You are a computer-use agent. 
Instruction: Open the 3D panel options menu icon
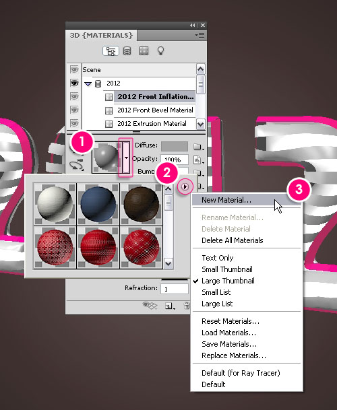(x=200, y=35)
